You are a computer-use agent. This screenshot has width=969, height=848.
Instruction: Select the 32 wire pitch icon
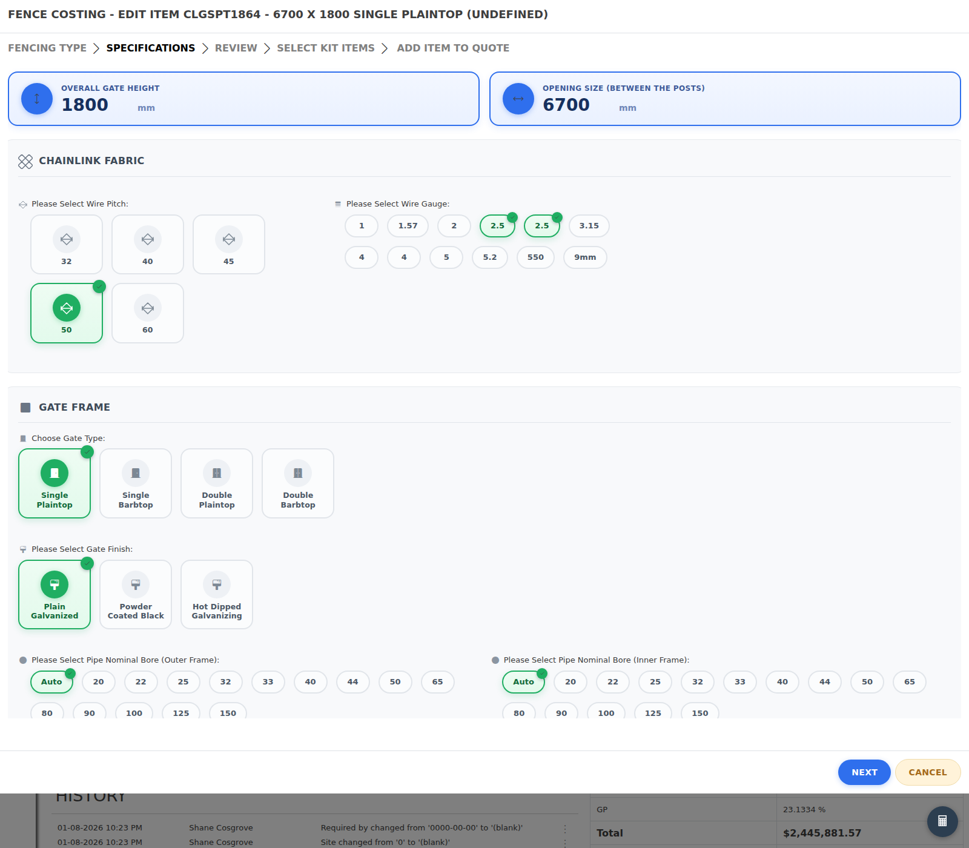(67, 239)
